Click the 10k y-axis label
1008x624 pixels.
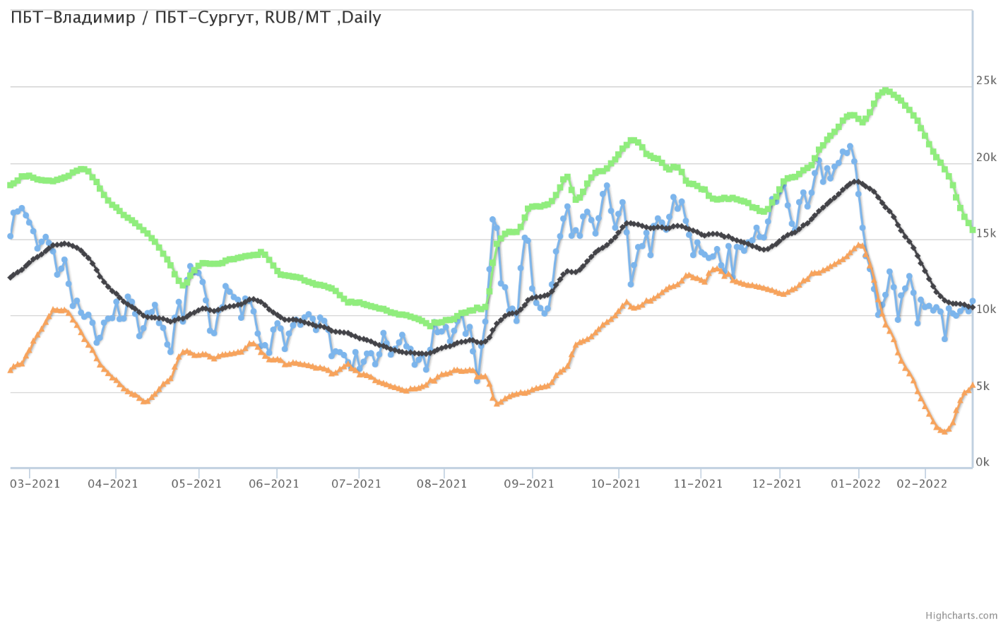[x=986, y=310]
